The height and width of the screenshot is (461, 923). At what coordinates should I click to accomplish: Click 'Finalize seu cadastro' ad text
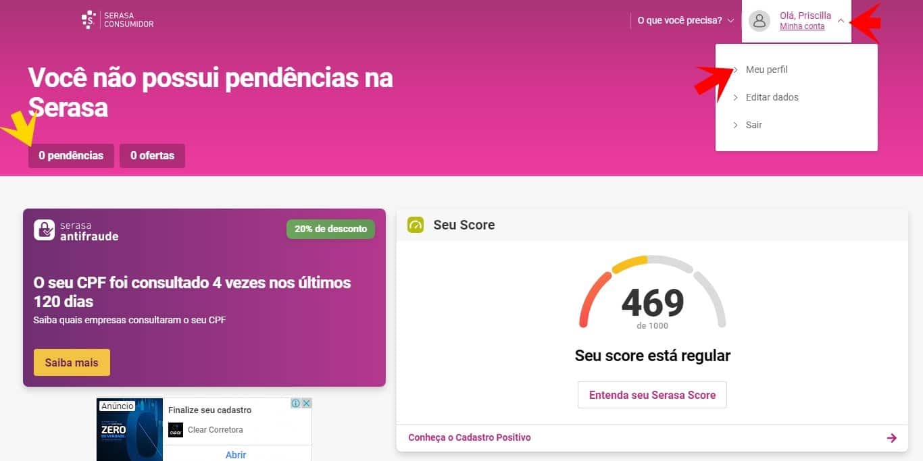[x=209, y=410]
